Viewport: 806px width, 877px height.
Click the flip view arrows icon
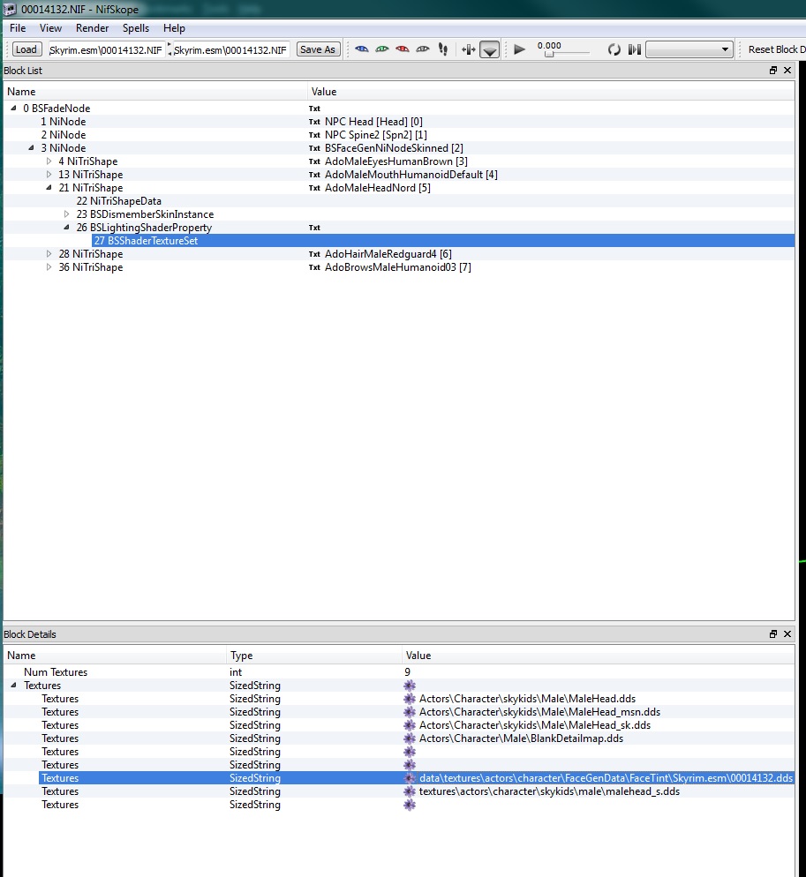coord(468,49)
